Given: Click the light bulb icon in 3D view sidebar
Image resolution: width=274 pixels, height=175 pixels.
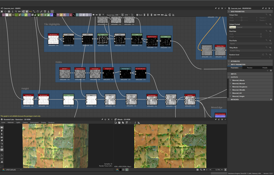Looking at the screenshot, I should [2, 131].
